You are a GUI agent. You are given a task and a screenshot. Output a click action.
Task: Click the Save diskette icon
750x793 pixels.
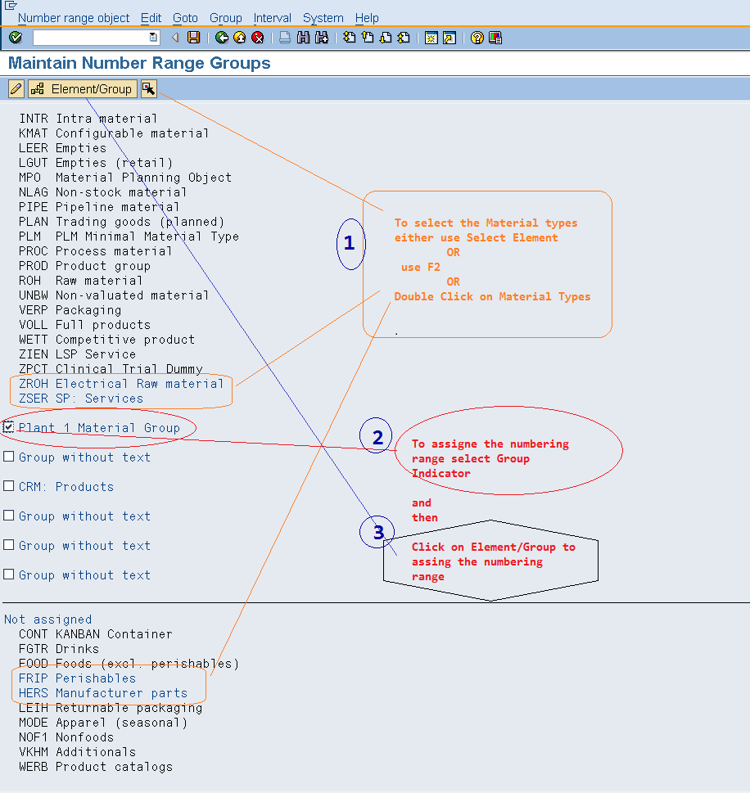pyautogui.click(x=193, y=37)
